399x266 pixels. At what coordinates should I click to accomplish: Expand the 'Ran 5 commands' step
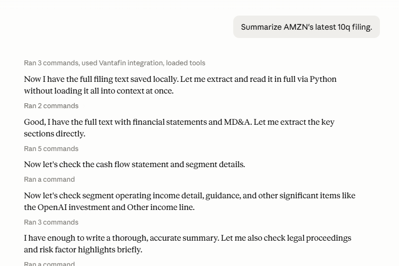51,149
